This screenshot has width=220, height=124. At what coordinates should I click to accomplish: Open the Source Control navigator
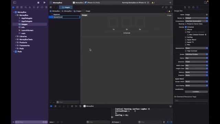click(x=18, y=7)
